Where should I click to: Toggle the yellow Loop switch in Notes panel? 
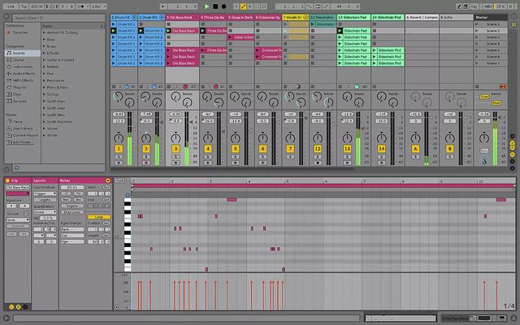tap(97, 217)
